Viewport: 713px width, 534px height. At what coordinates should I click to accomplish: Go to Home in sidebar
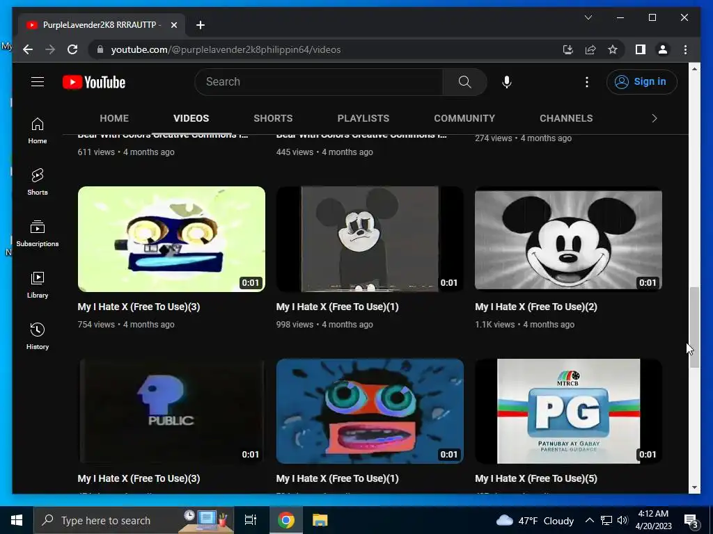[x=38, y=131]
